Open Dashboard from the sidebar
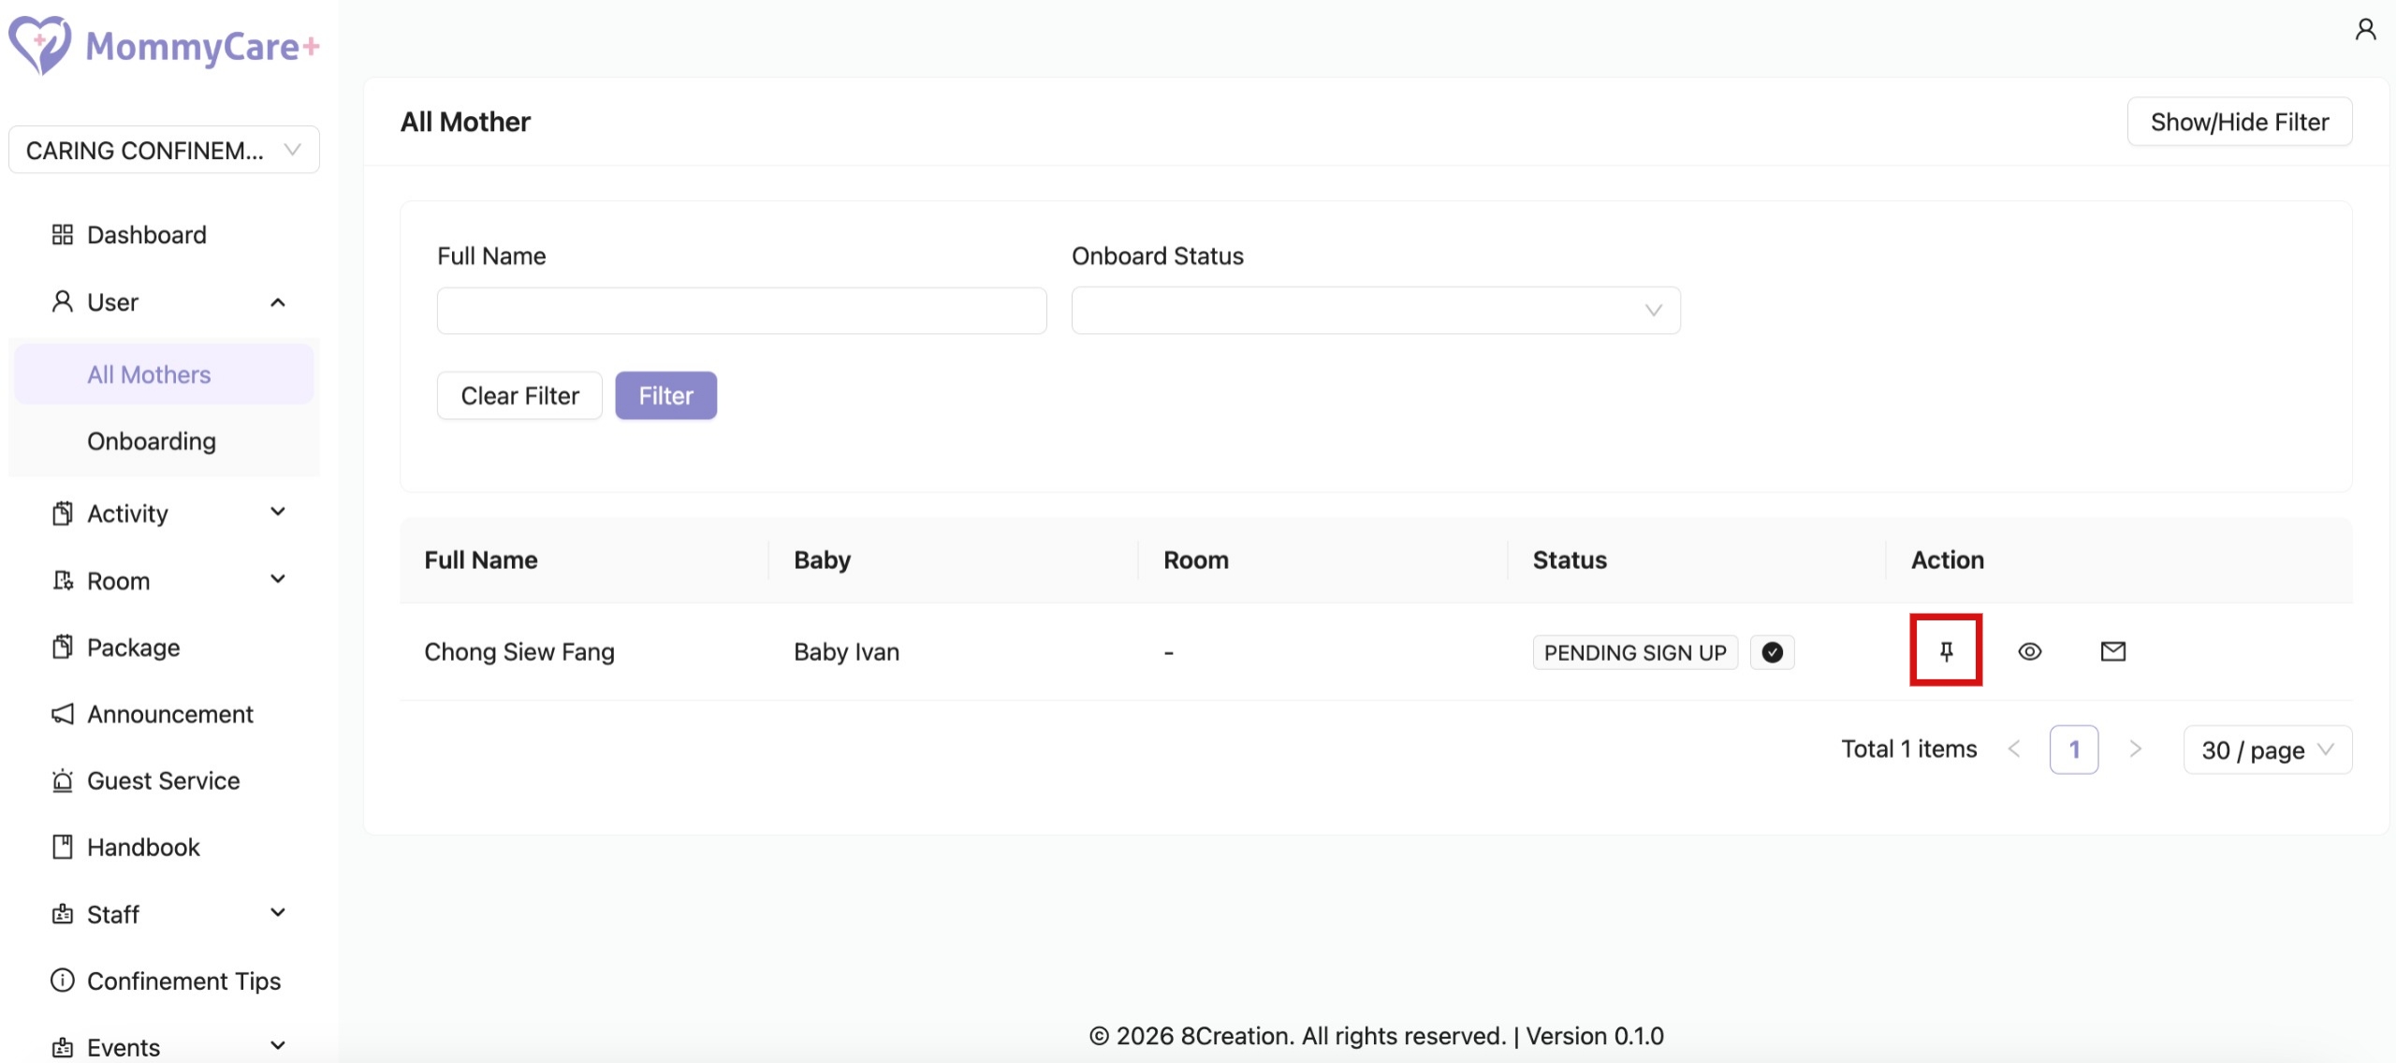Screen dimensions: 2396x1063 coord(146,235)
